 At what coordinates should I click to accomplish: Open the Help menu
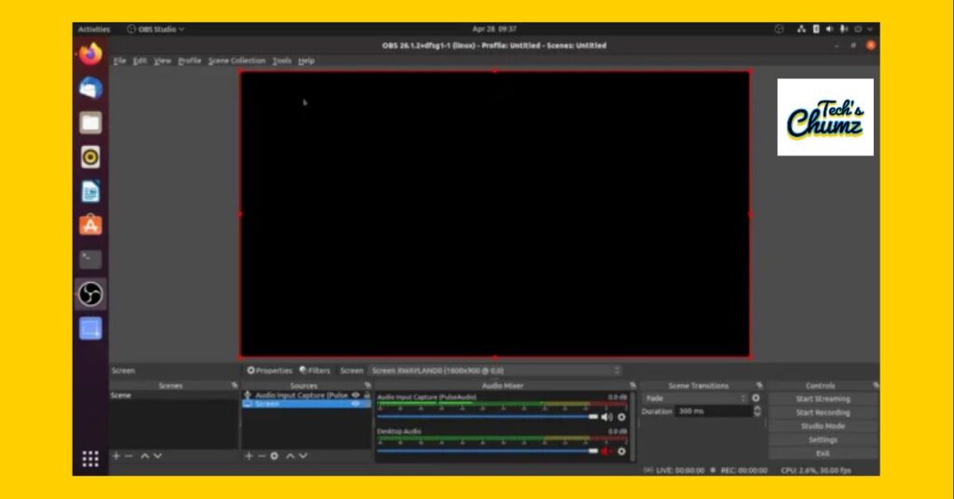(306, 61)
